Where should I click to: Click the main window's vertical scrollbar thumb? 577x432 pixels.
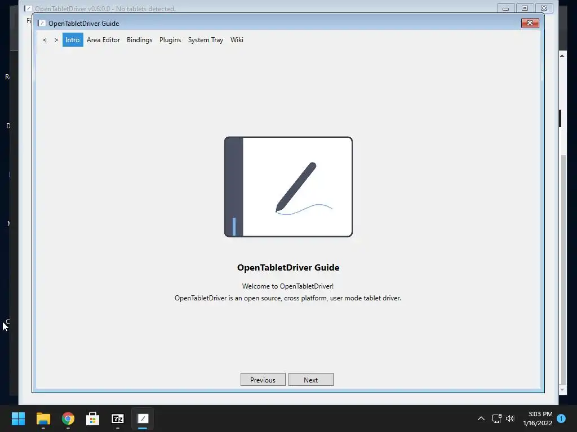pos(563,269)
